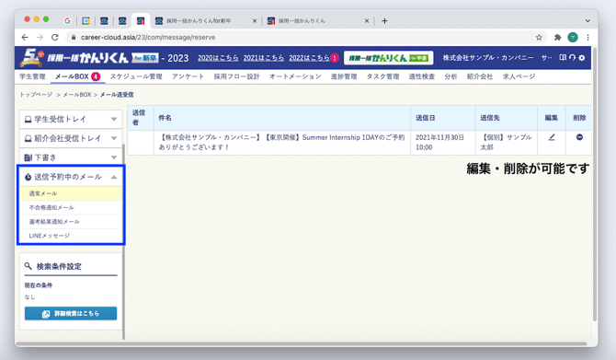This screenshot has width=616, height=360.
Task: Collapse the 送信予約中のメール section
Action: (71, 177)
